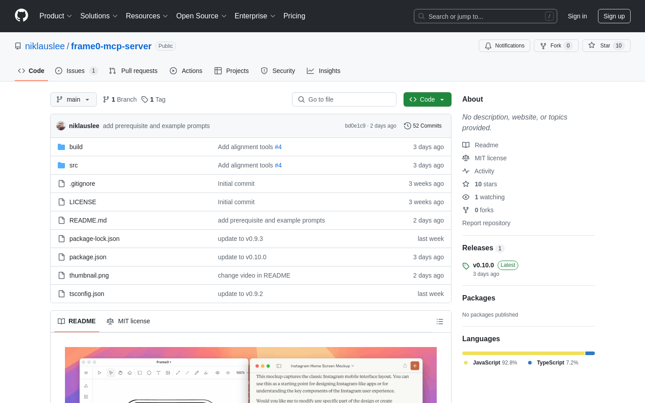Select the README tab in file viewer
Image resolution: width=645 pixels, height=403 pixels.
[77, 322]
